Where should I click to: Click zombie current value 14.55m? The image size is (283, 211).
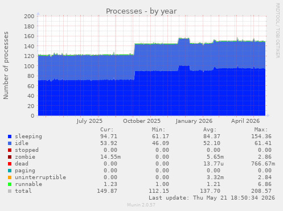[x=110, y=157]
